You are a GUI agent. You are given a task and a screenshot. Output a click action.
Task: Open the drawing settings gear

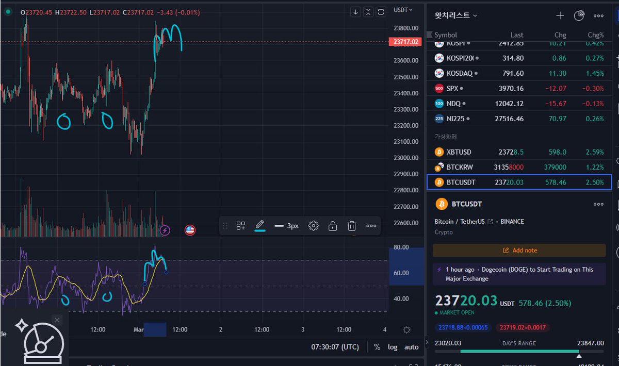313,226
